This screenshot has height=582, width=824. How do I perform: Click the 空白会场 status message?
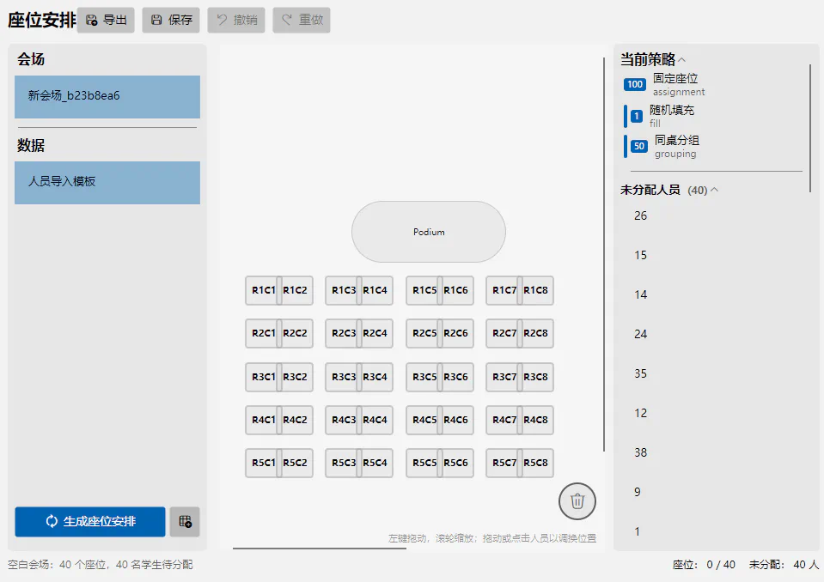tap(101, 565)
